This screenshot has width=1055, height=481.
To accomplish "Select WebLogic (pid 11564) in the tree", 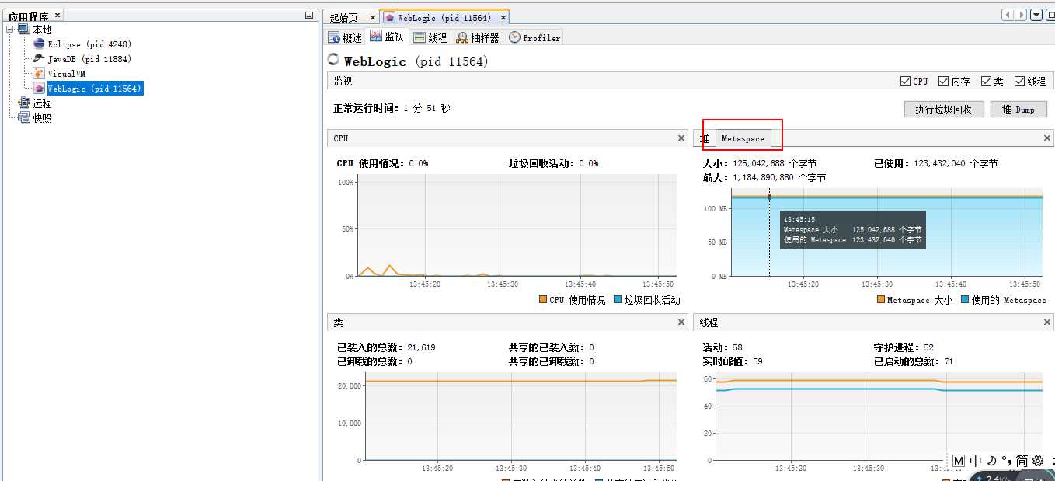I will click(95, 89).
